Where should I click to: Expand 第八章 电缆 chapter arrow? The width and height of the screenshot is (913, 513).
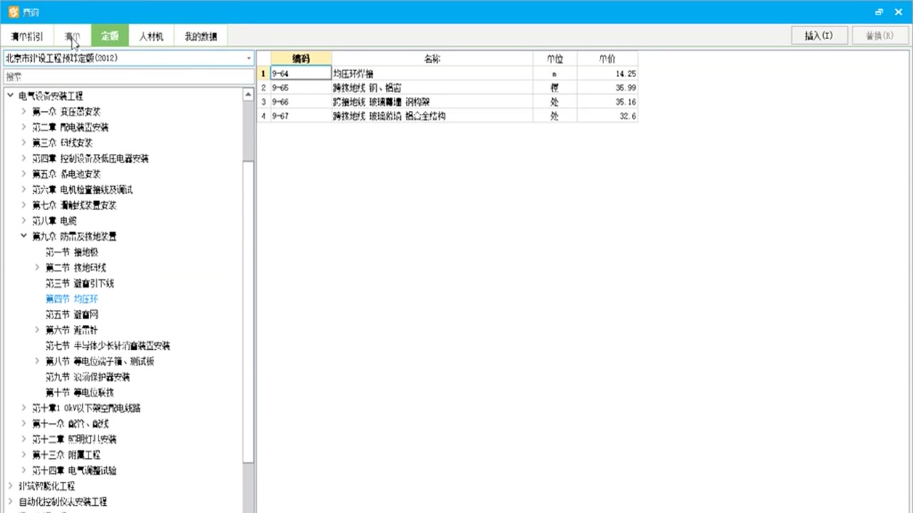[24, 221]
